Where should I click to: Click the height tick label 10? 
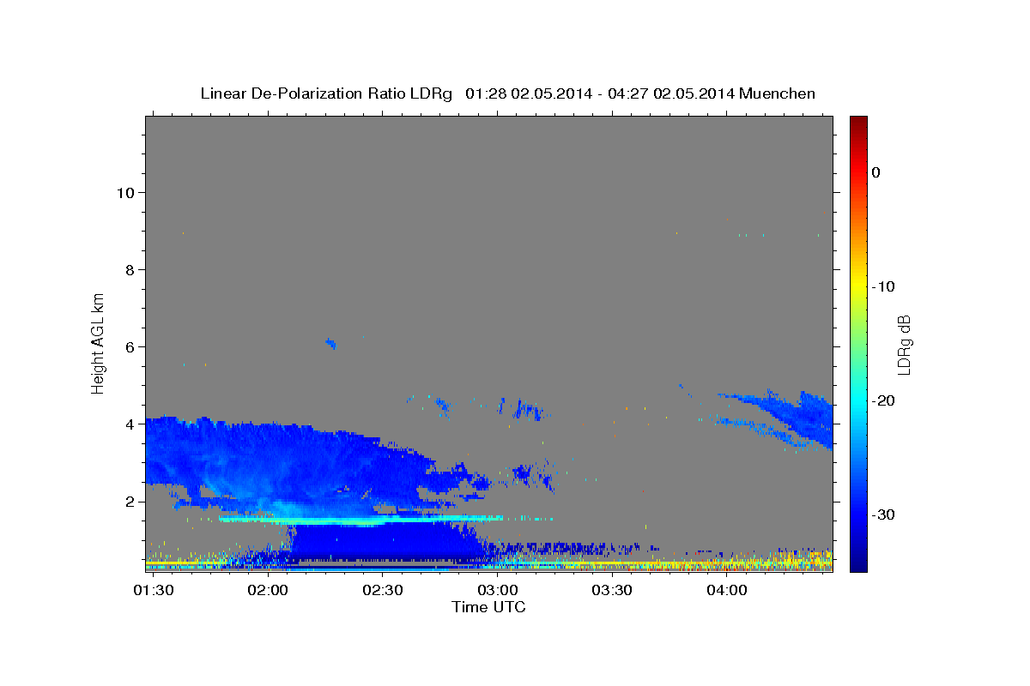coord(125,193)
